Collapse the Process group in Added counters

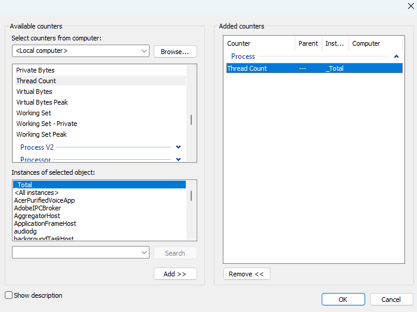click(x=397, y=56)
